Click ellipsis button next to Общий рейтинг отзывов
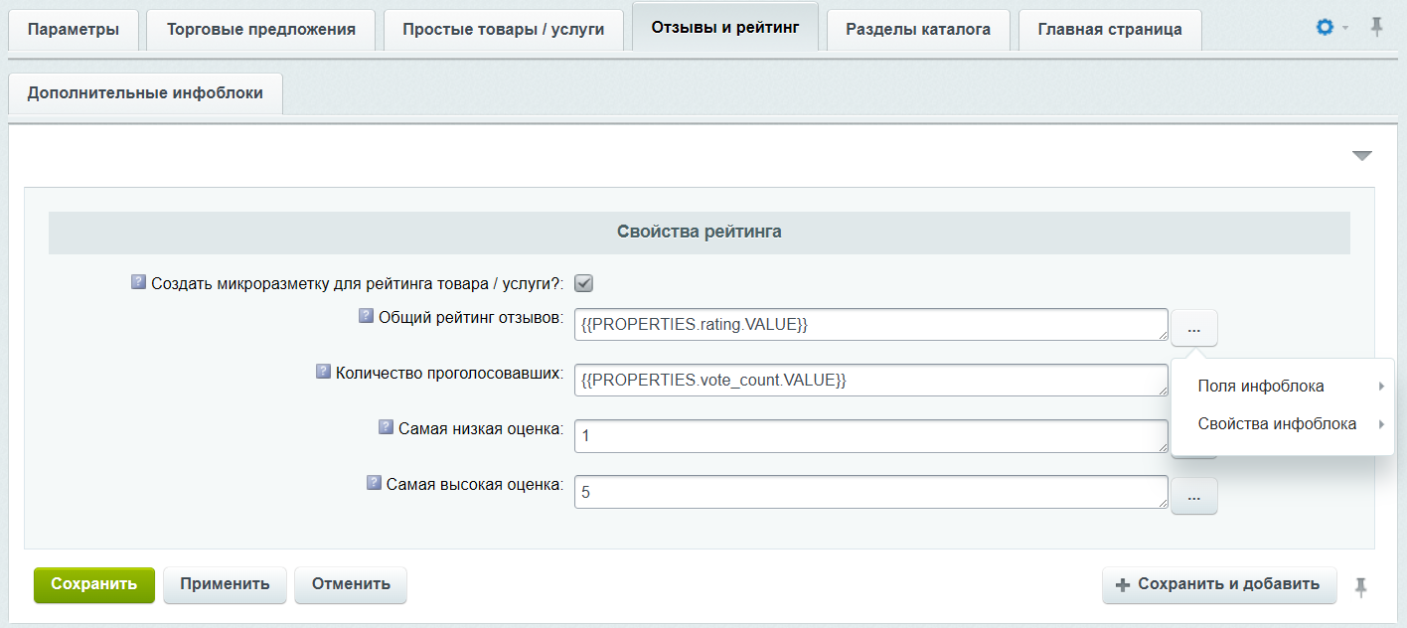Image resolution: width=1407 pixels, height=628 pixels. tap(1194, 327)
